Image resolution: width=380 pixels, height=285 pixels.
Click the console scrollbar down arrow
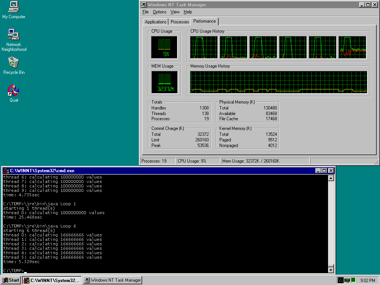coord(331,270)
